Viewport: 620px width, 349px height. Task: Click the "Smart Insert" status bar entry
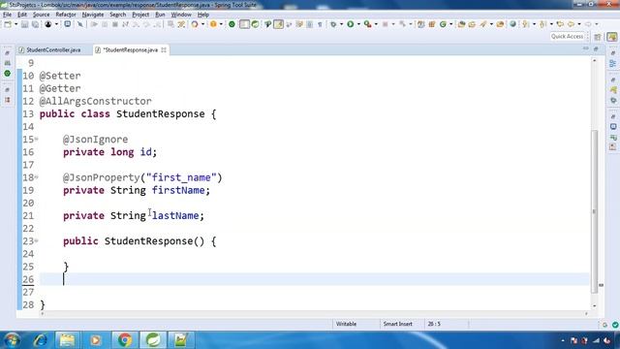click(x=398, y=324)
